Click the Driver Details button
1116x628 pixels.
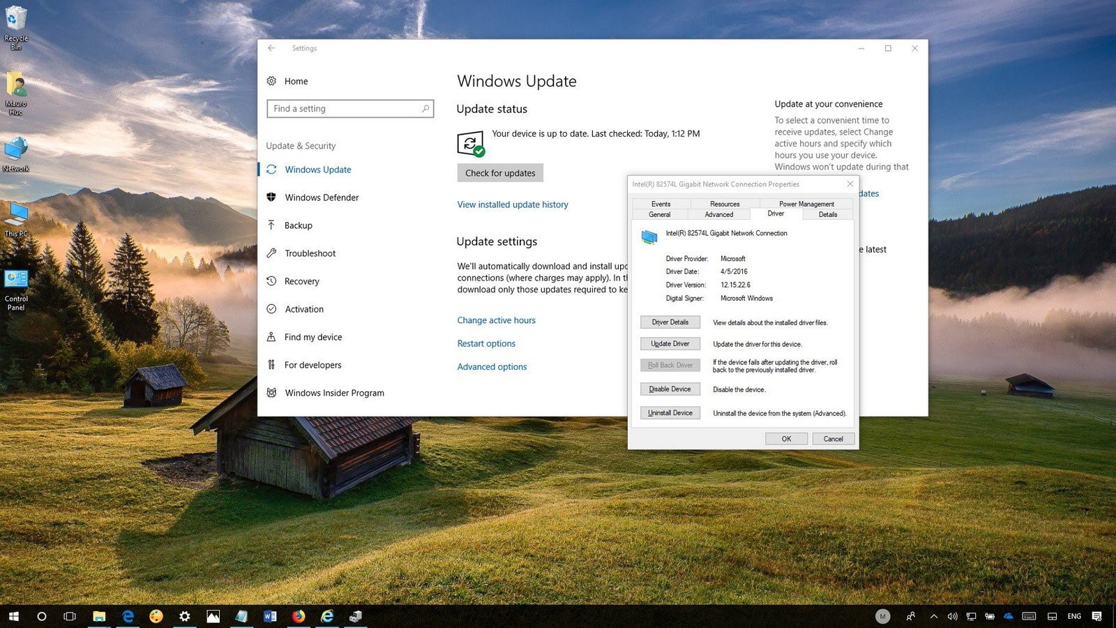(670, 322)
